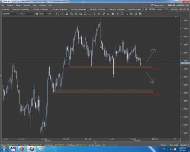Click the text annotation A icon
This screenshot has width=190, height=152.
tap(108, 14)
